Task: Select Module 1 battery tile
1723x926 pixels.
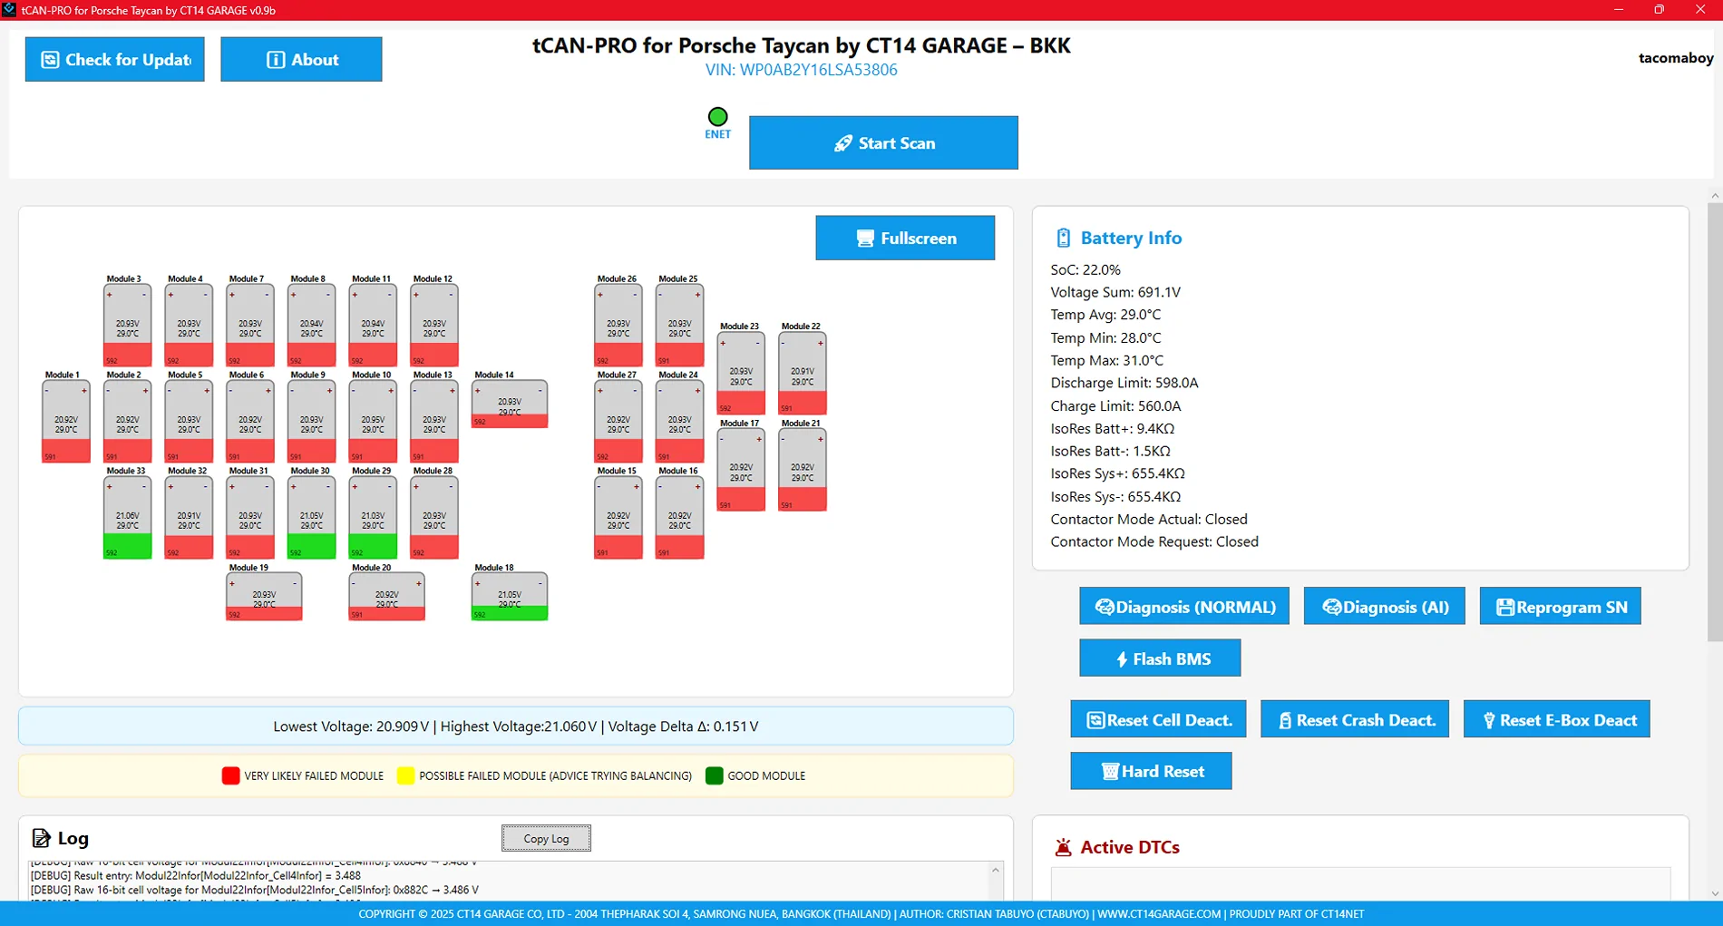Action: tap(65, 422)
